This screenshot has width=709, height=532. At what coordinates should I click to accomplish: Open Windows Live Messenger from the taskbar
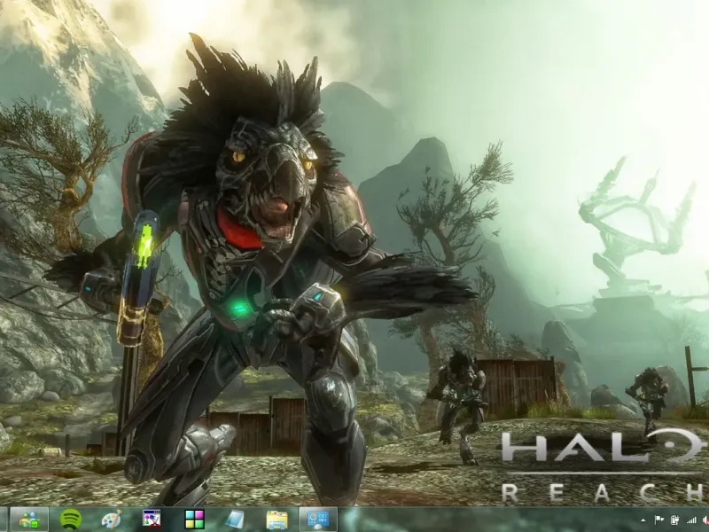[x=29, y=520]
